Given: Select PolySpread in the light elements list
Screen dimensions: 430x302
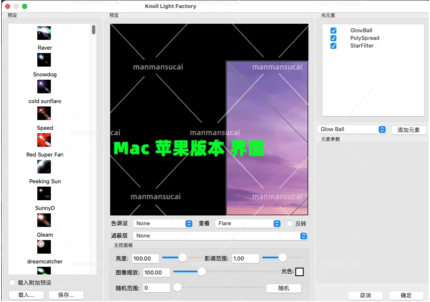Looking at the screenshot, I should tap(365, 38).
